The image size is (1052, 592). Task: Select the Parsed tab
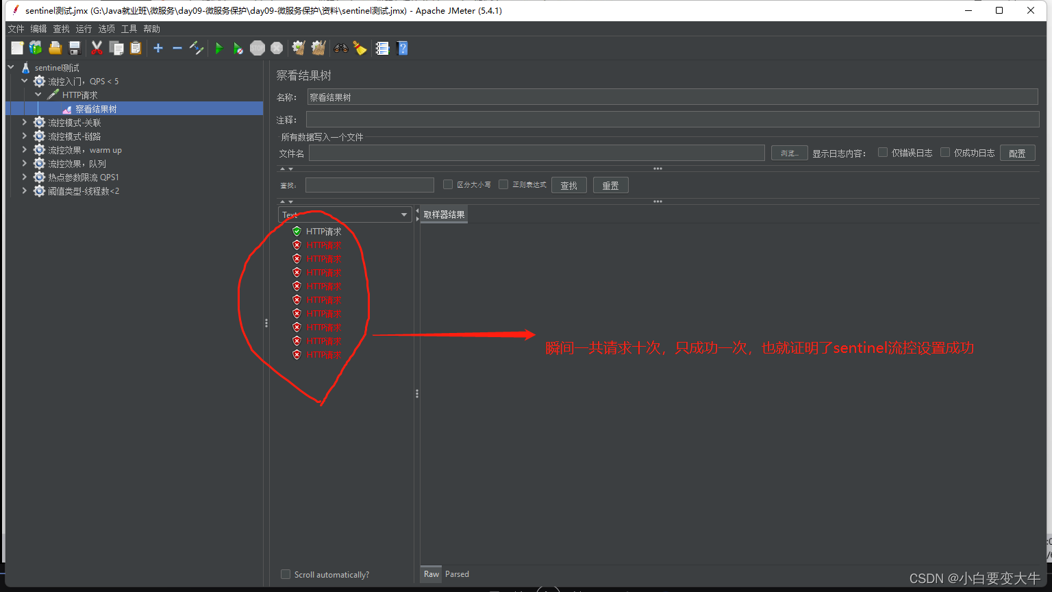[457, 574]
